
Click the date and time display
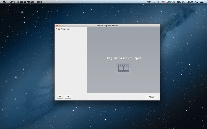click(x=185, y=2)
